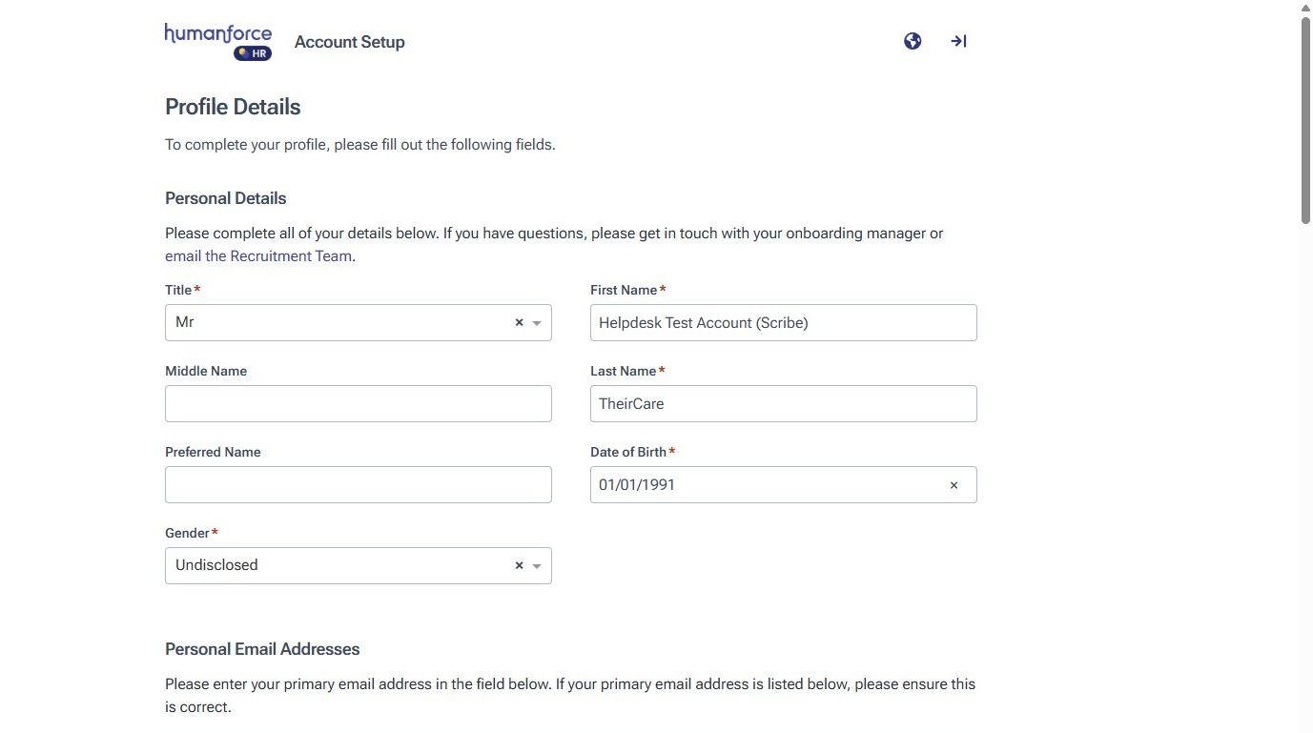The width and height of the screenshot is (1313, 733).
Task: Focus the Preferred Name input field
Action: click(x=358, y=485)
